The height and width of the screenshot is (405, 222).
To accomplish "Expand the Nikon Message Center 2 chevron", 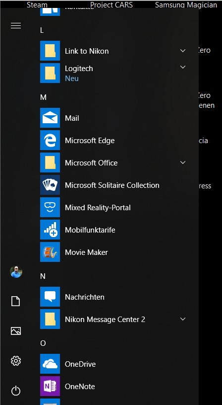I will coord(183,319).
